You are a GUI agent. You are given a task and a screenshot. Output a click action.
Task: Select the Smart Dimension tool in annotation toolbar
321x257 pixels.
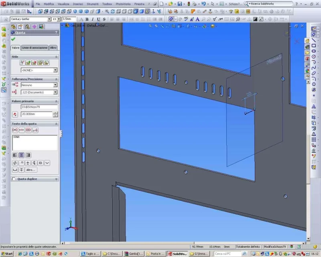171,19
